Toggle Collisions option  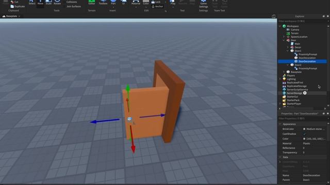[x=72, y=2]
